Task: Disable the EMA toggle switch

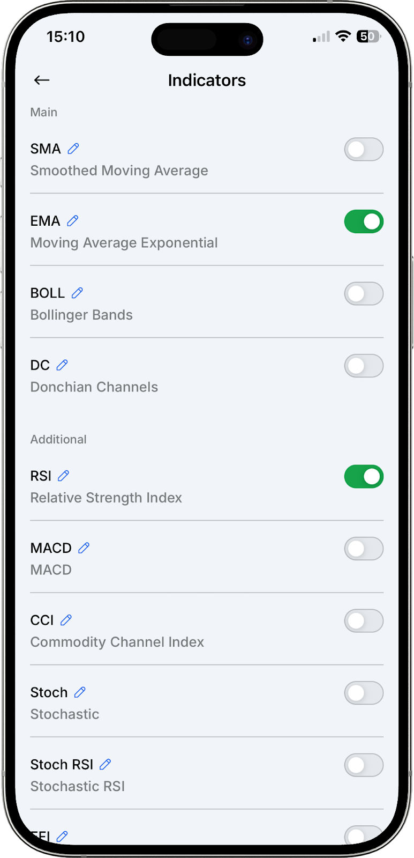Action: (364, 221)
